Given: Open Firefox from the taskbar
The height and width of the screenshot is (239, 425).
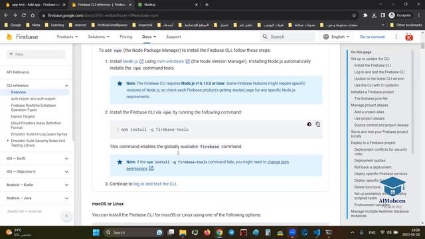Looking at the screenshot, I should pyautogui.click(x=207, y=232).
